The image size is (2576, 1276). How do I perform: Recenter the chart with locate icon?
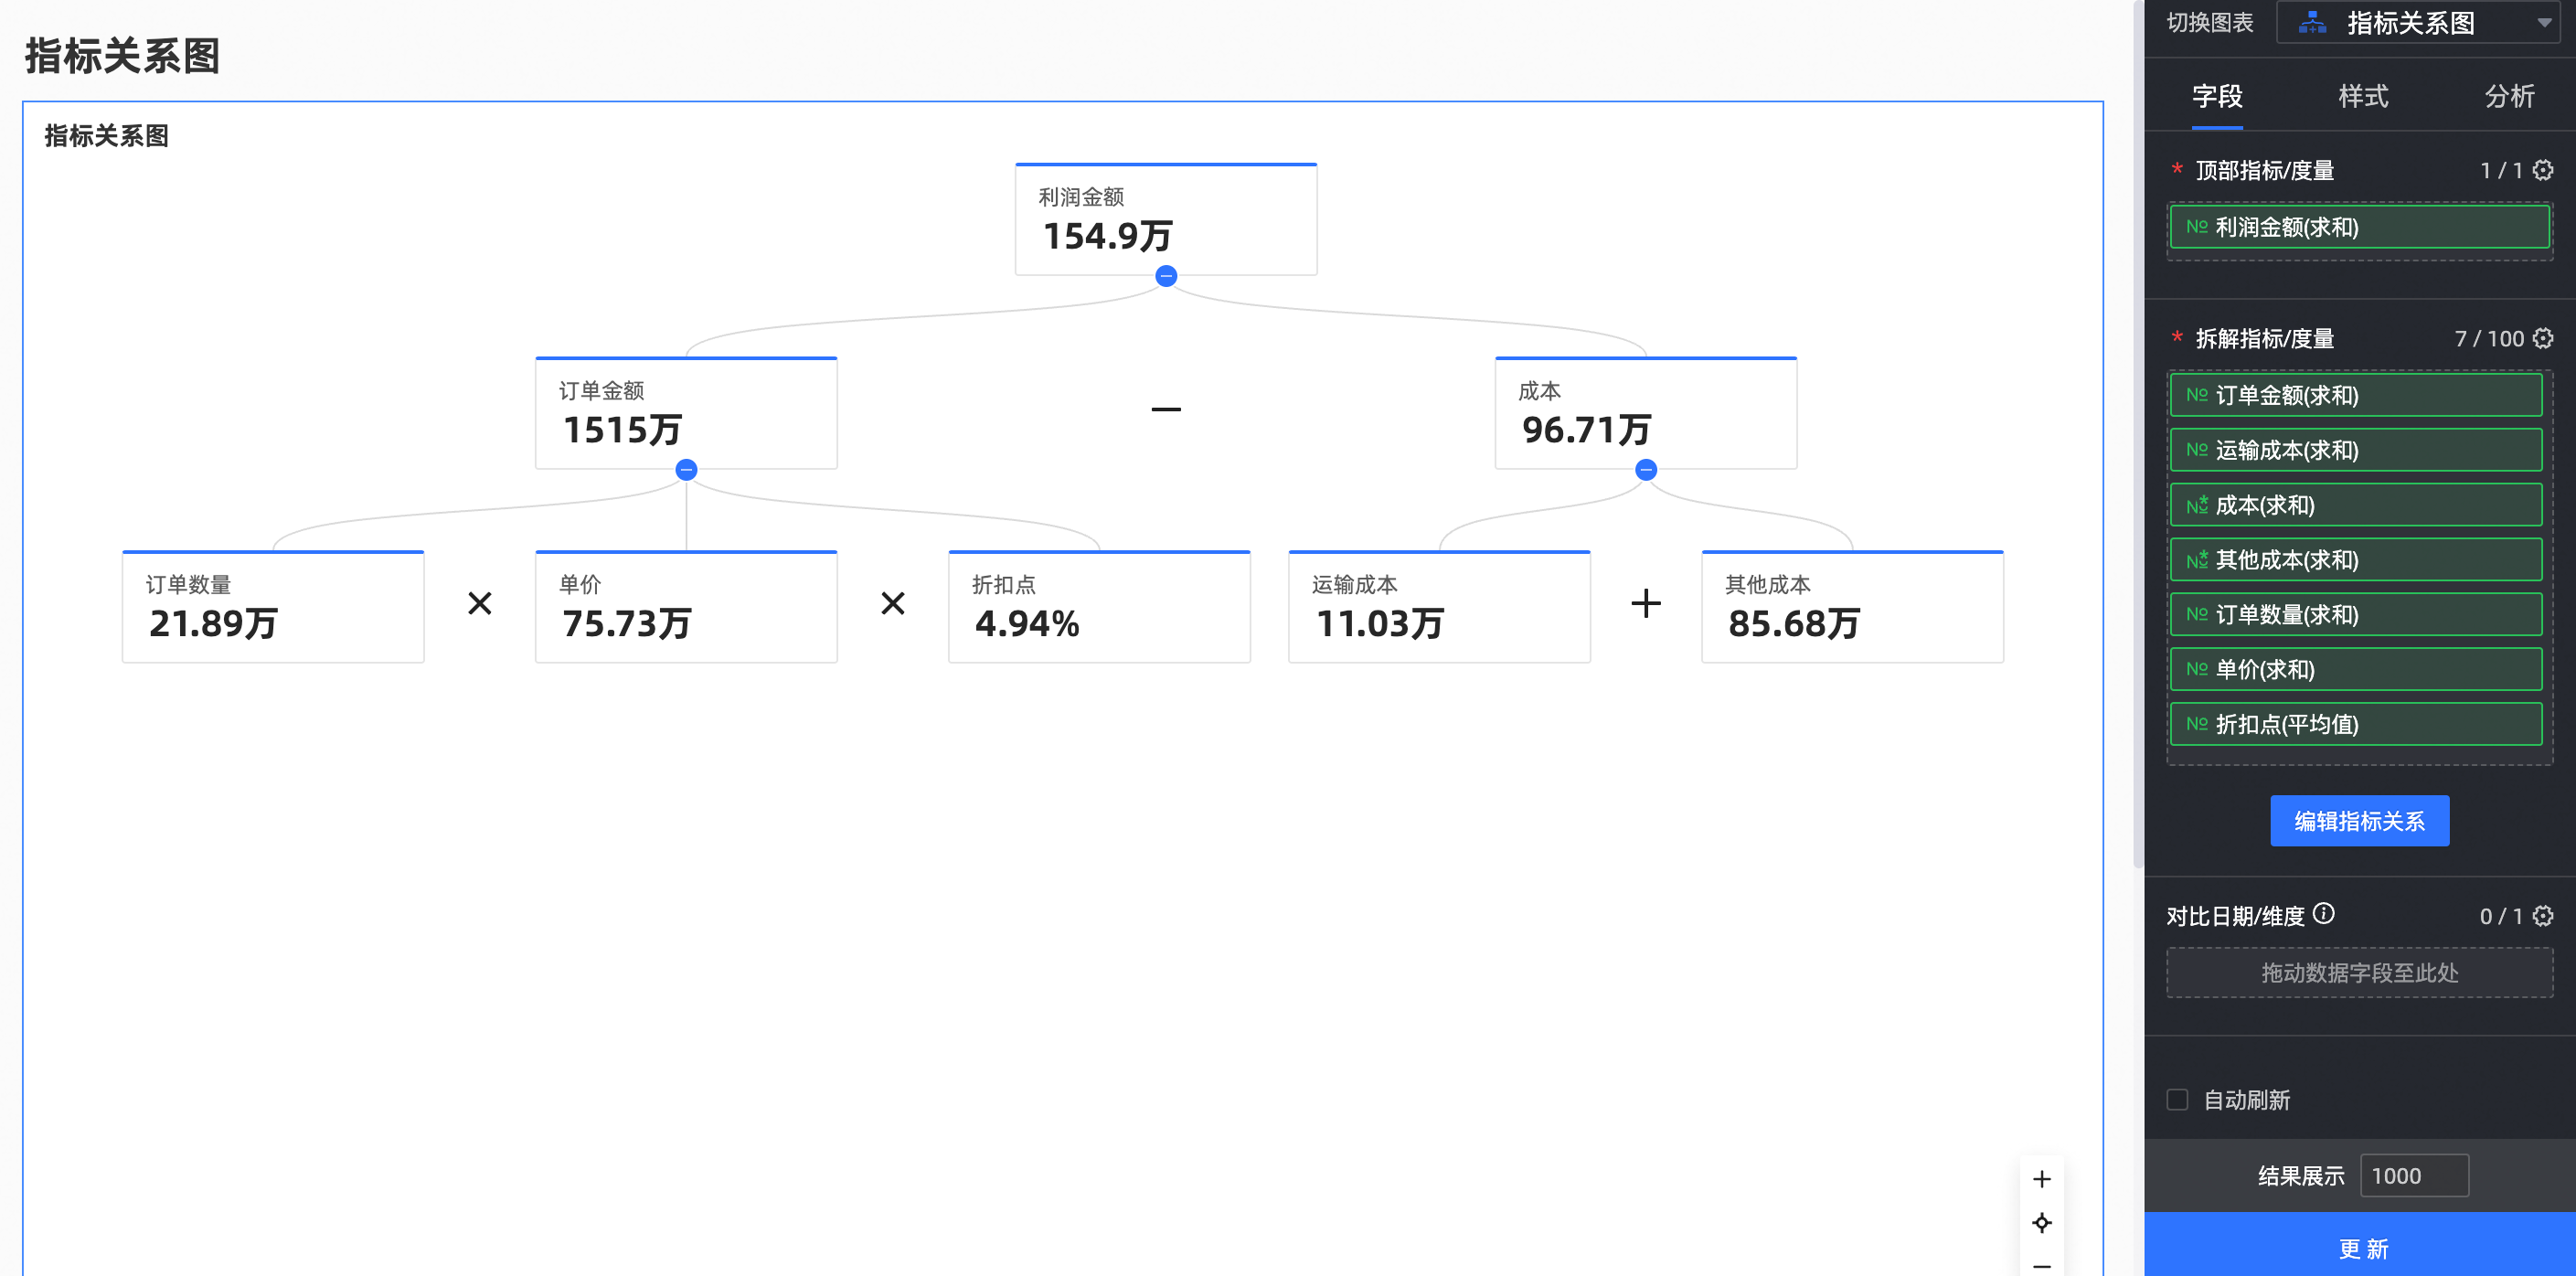tap(2041, 1222)
